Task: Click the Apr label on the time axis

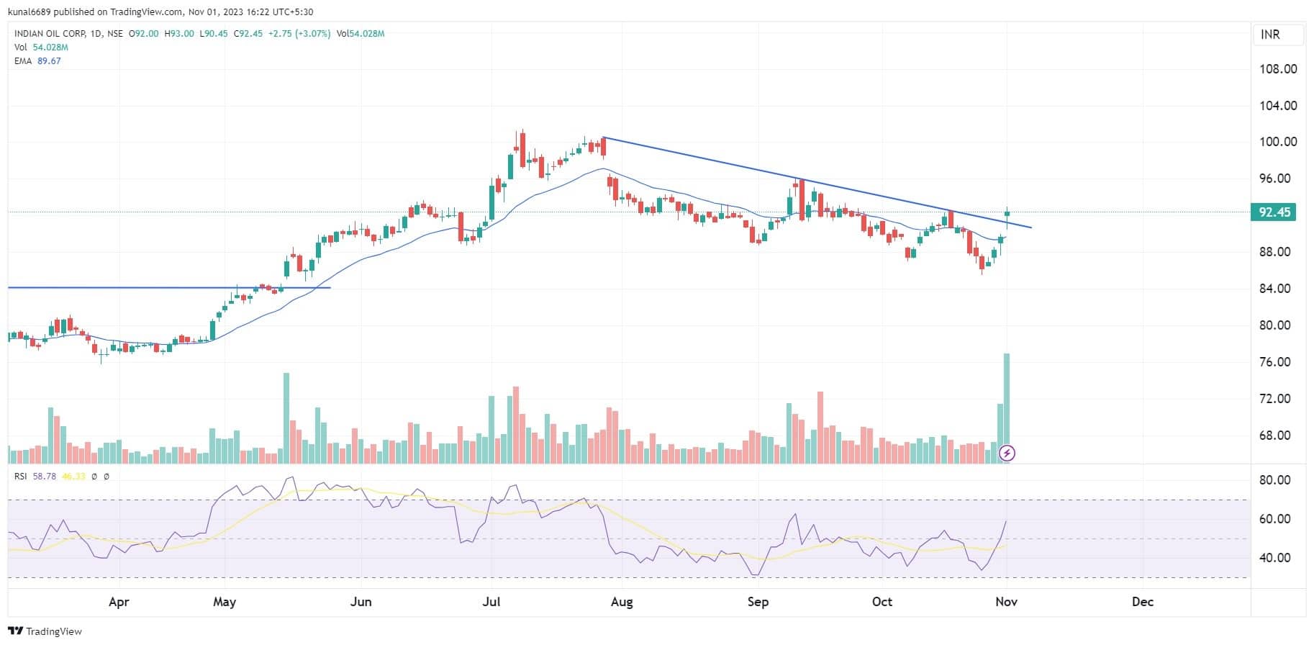Action: pyautogui.click(x=119, y=602)
